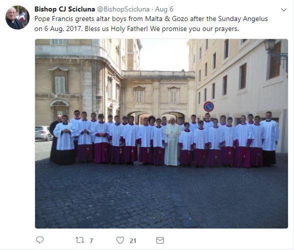Click the like count of 21
294x250 pixels.
[133, 240]
